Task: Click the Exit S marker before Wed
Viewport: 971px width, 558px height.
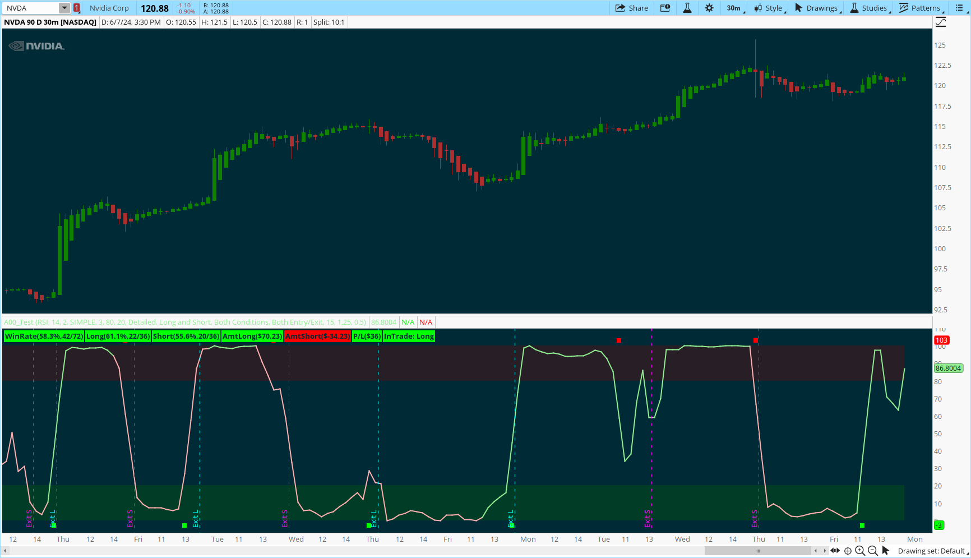Action: click(285, 519)
